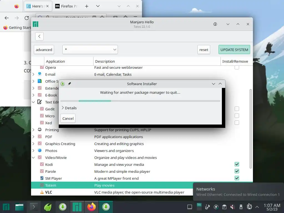Switch to Firefox from the taskbar

tap(92, 207)
